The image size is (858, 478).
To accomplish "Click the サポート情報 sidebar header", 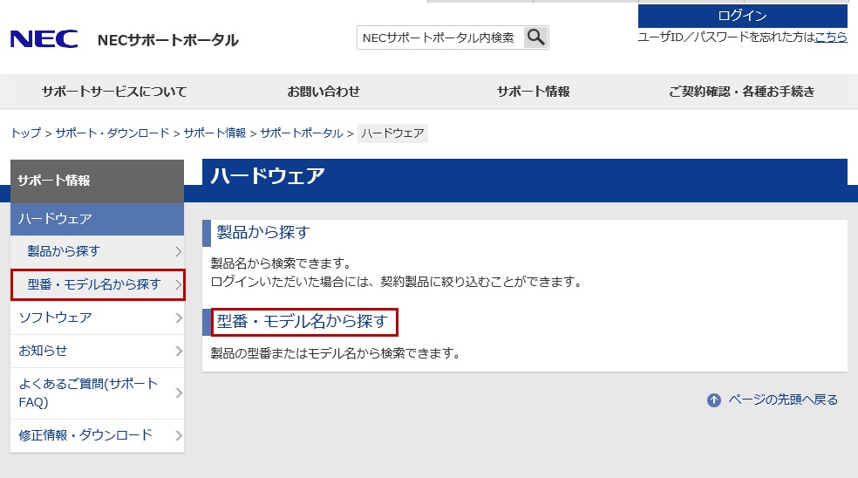I will coord(97,181).
